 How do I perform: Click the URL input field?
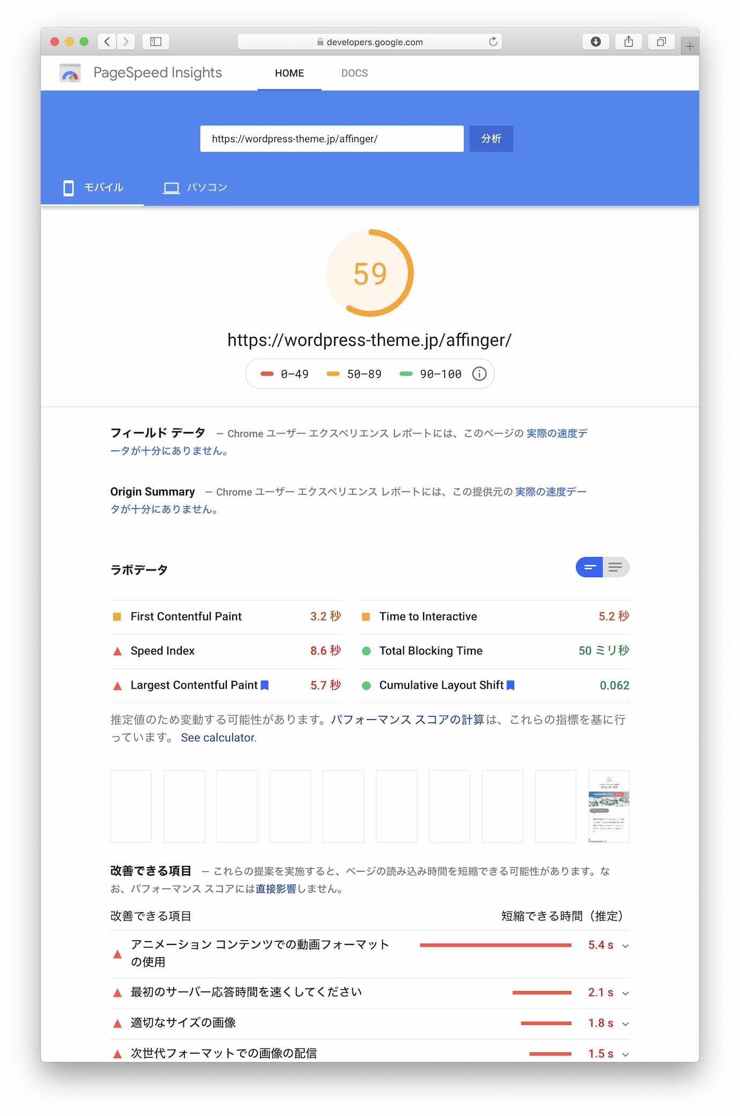click(332, 139)
